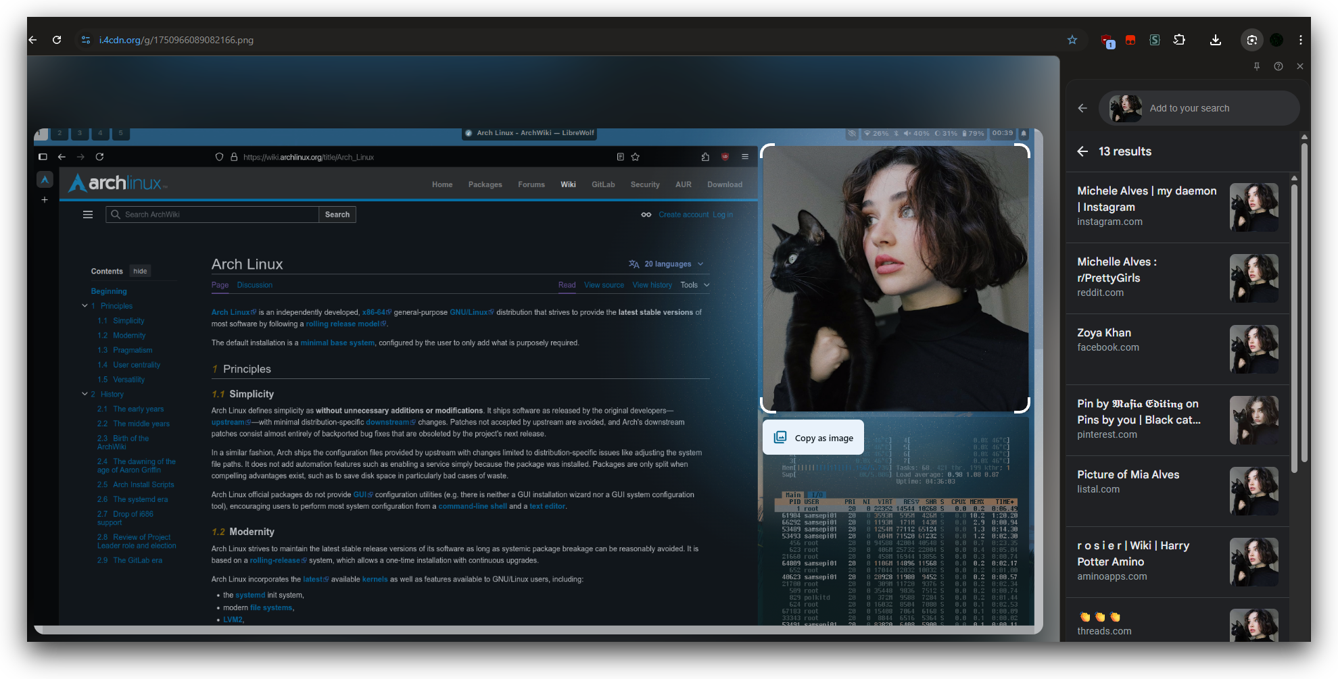Open rosier Wiki Harry Potter Amino result
Screen dimensions: 1338x679
(1178, 561)
